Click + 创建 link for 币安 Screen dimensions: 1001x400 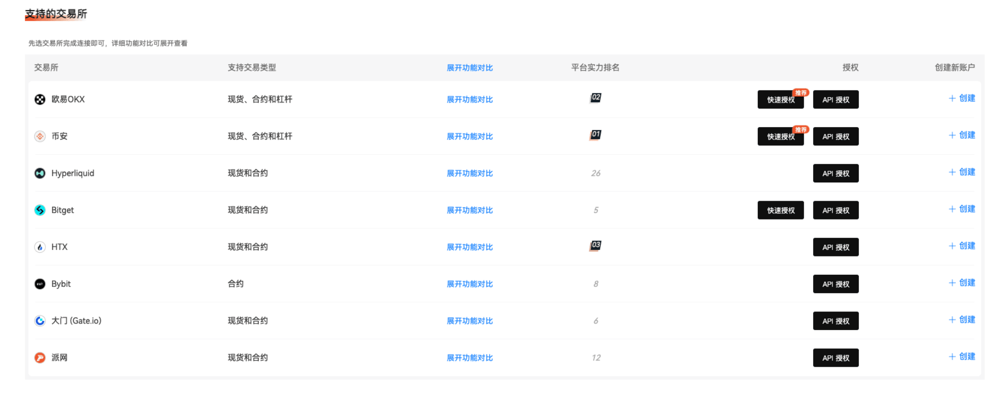[x=962, y=135]
